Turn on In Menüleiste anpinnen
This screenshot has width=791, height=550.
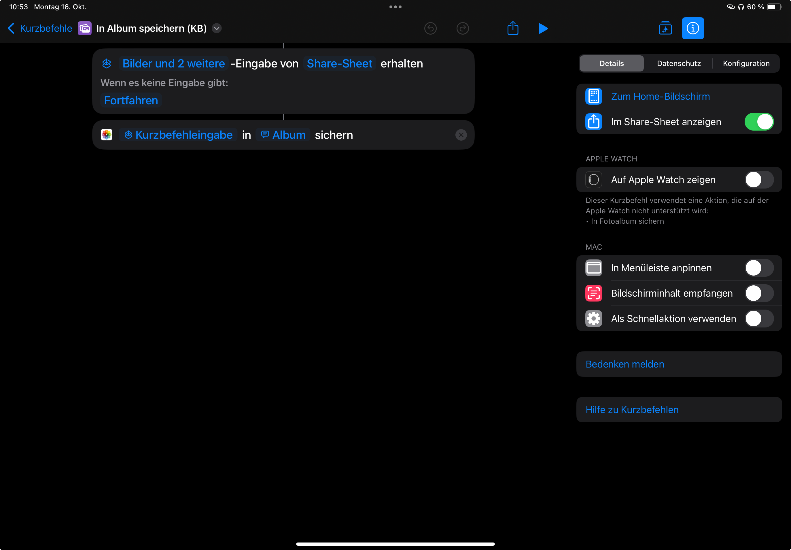(x=759, y=268)
